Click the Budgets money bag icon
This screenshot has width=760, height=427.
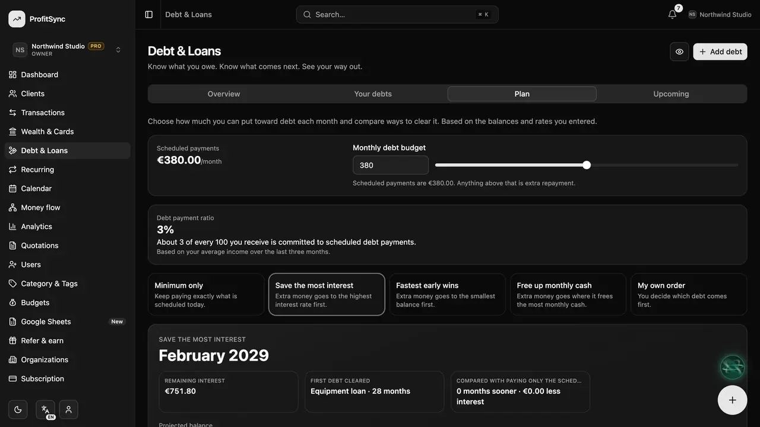coord(12,302)
